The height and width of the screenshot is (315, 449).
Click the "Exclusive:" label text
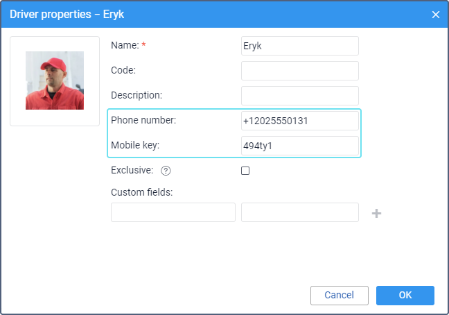click(x=132, y=170)
